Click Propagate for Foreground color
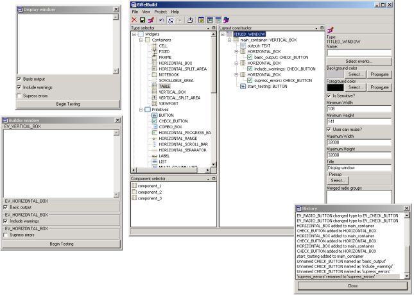 pos(379,87)
